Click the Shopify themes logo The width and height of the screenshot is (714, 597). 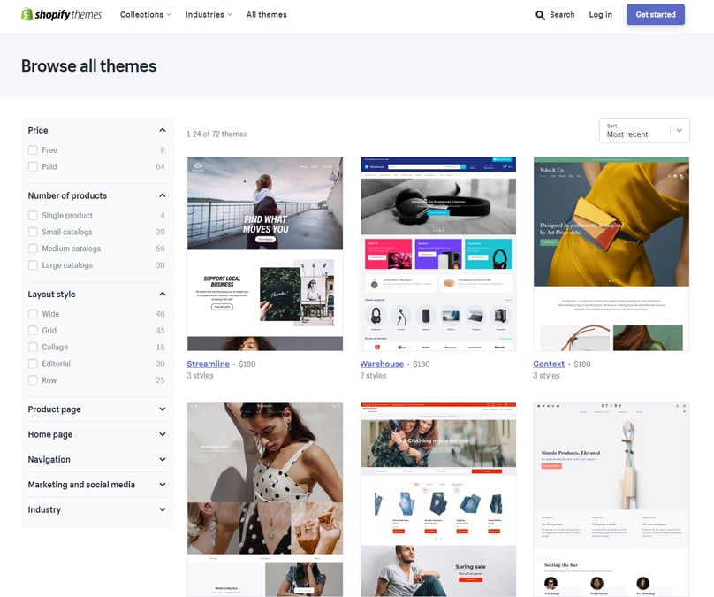61,14
